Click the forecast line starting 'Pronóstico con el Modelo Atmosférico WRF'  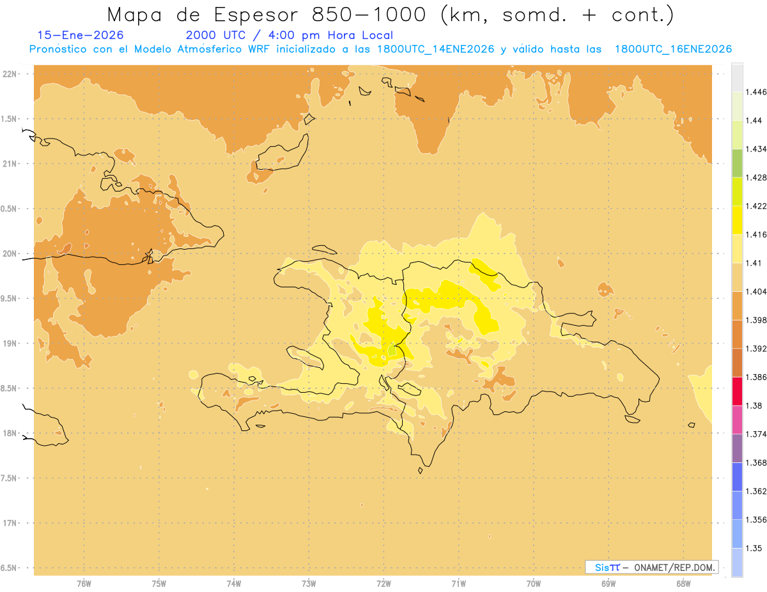(380, 49)
